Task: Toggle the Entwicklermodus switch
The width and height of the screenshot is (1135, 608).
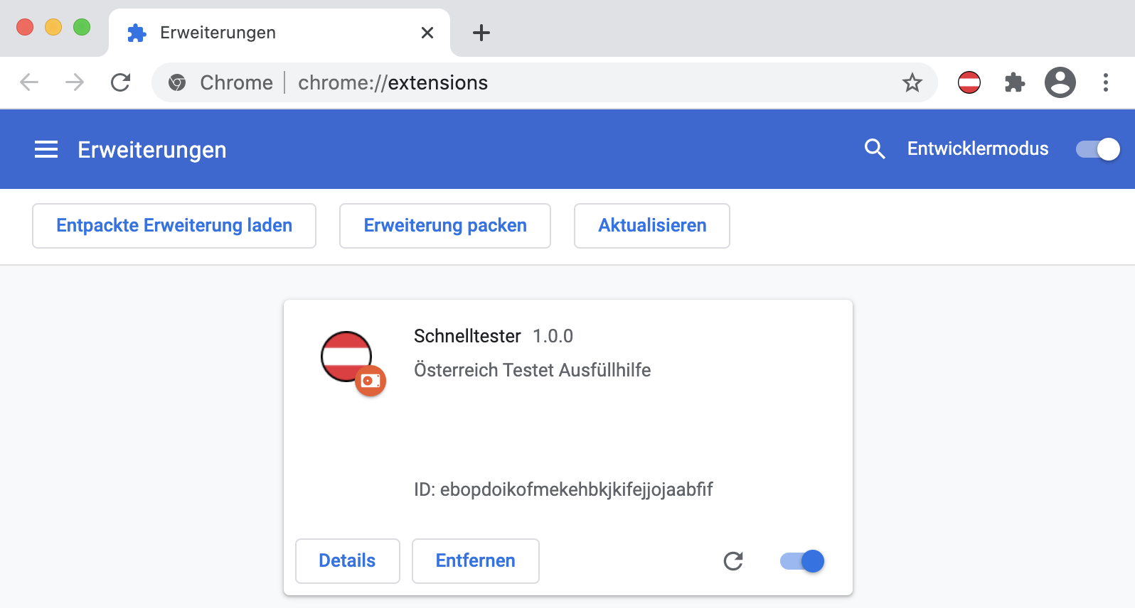Action: (x=1097, y=149)
